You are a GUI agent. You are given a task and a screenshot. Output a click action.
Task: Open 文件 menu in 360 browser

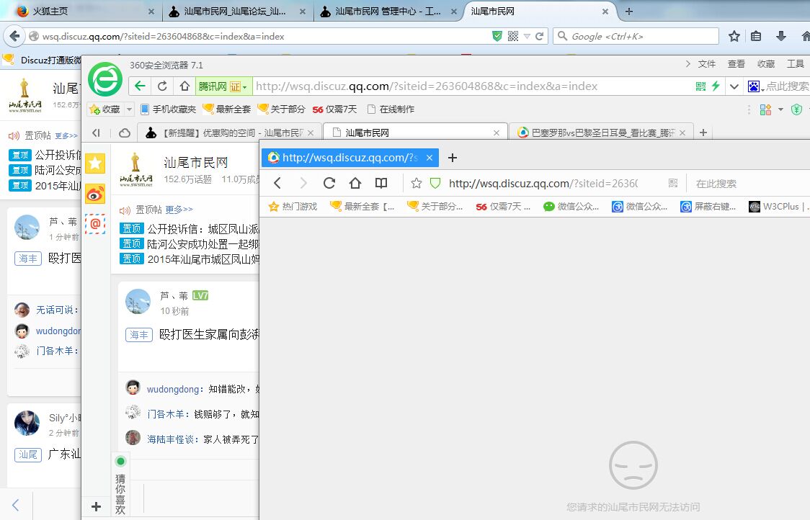click(707, 64)
